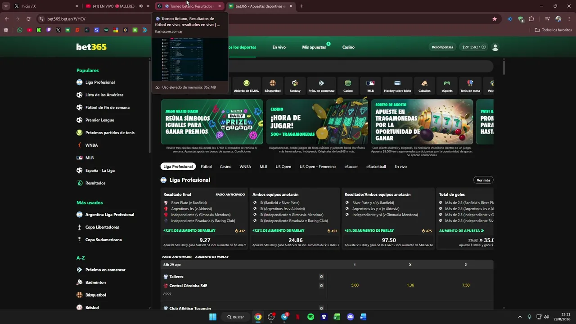Click the bet365 logo

(x=91, y=47)
